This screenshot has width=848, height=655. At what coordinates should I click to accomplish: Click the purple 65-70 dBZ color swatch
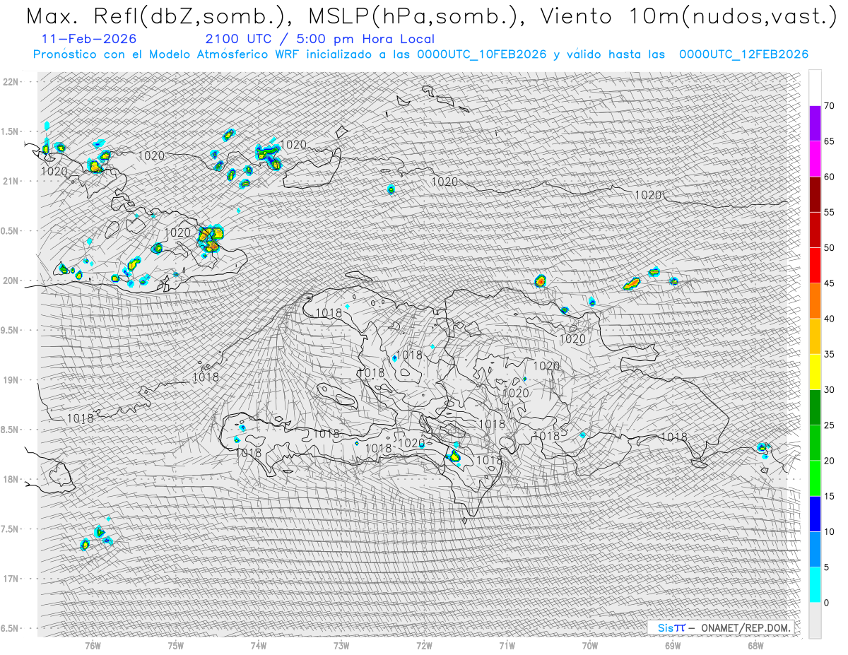(x=815, y=123)
